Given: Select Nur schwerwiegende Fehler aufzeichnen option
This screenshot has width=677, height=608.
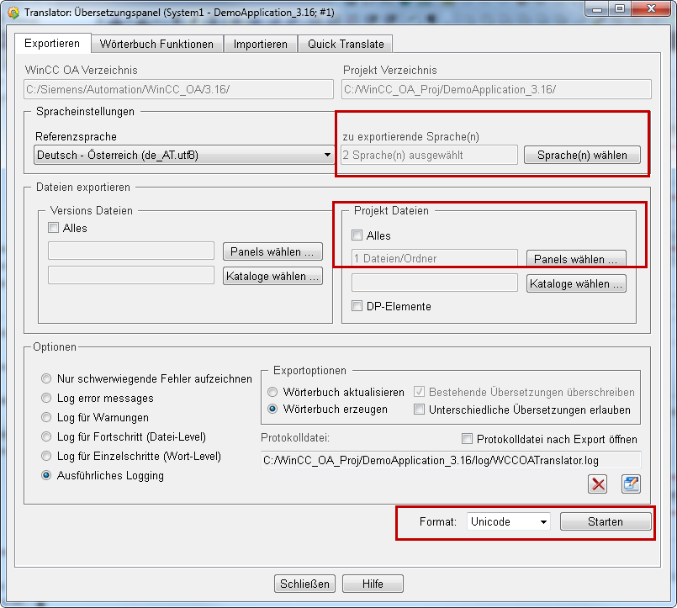Looking at the screenshot, I should pyautogui.click(x=46, y=378).
